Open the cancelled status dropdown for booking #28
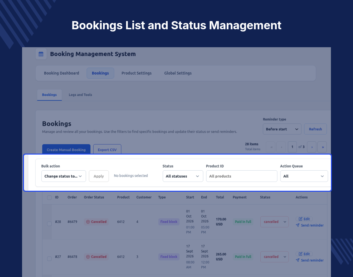This screenshot has height=277, width=353. tap(275, 222)
